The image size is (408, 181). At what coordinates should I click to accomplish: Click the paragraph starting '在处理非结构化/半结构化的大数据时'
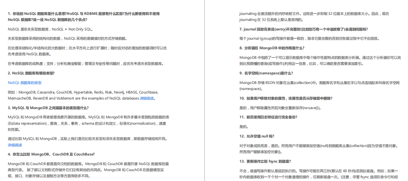coord(87,51)
